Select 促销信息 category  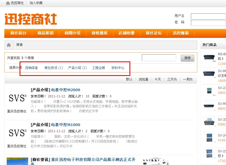coord(31,68)
